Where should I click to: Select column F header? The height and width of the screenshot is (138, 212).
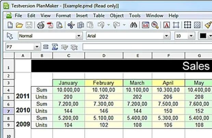pyautogui.click(x=169, y=56)
